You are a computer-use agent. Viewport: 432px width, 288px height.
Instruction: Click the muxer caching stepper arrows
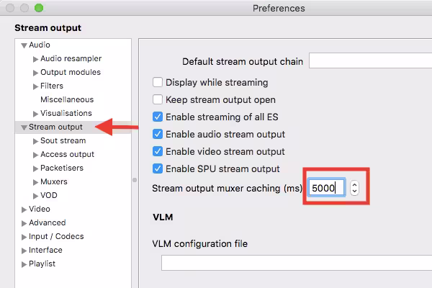tap(354, 189)
